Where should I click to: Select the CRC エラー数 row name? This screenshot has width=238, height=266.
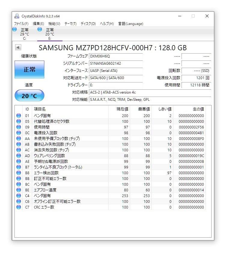(x=44, y=207)
